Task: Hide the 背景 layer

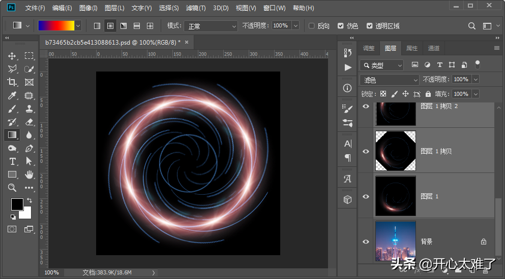Action: (x=366, y=241)
